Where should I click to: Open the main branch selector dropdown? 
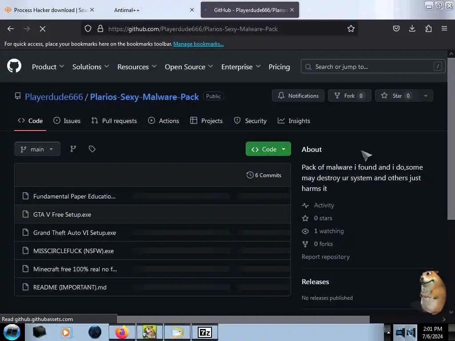pos(37,149)
